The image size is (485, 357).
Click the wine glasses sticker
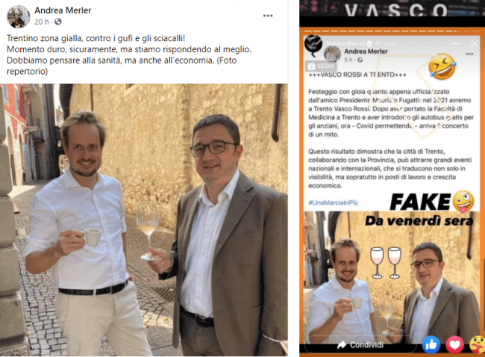[386, 263]
